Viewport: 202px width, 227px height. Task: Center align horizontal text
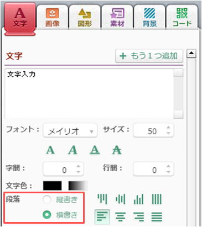pyautogui.click(x=120, y=217)
